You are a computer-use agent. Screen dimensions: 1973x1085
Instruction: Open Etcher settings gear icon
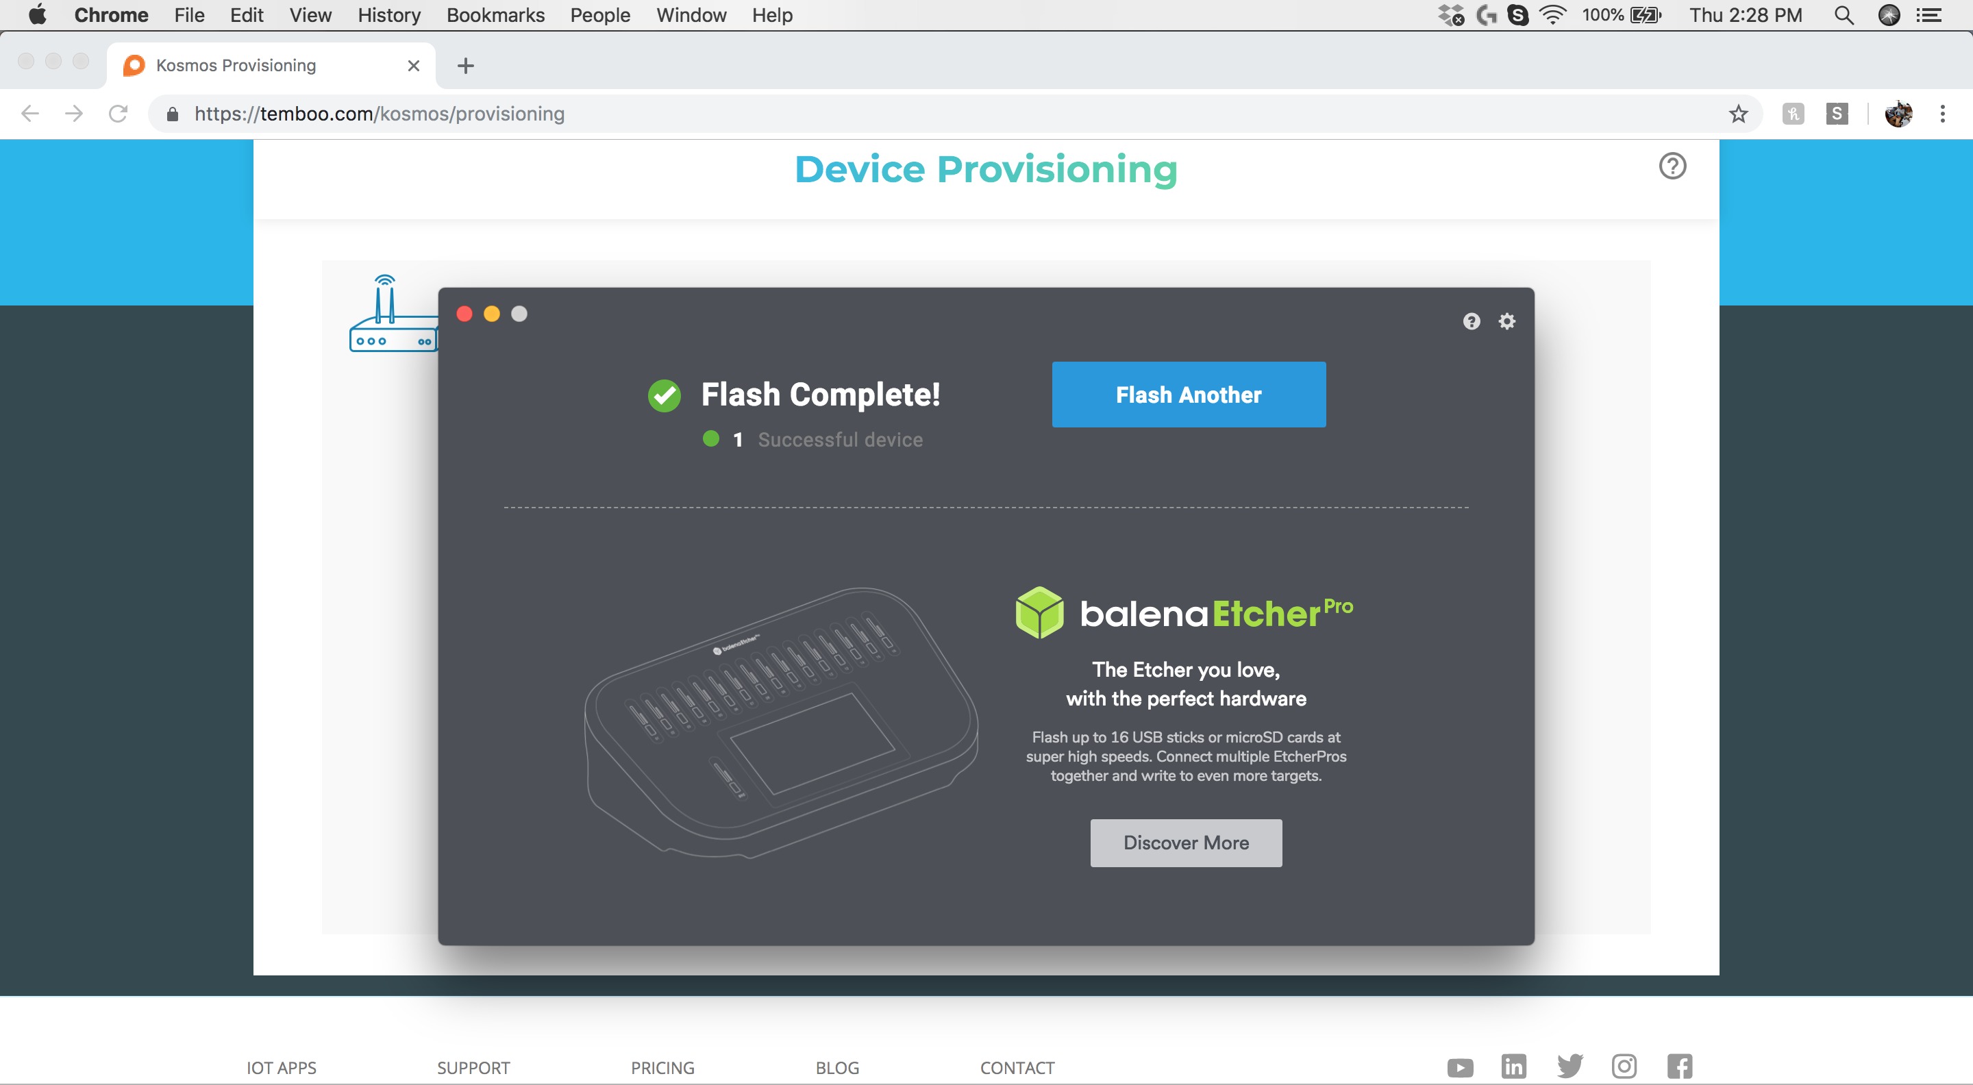coord(1506,321)
